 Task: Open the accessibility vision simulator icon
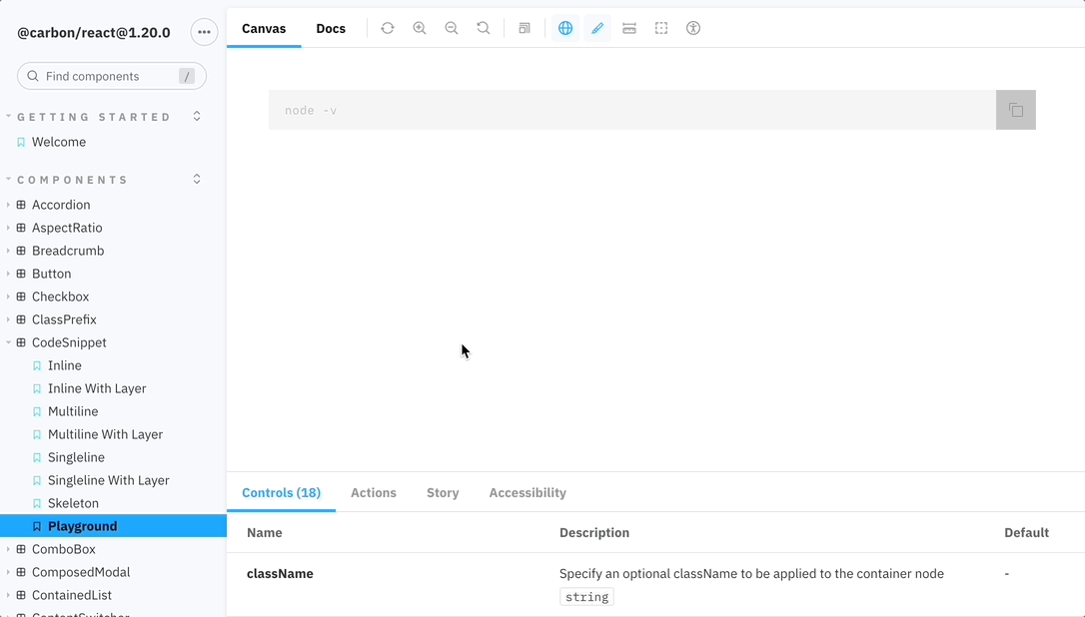693,28
